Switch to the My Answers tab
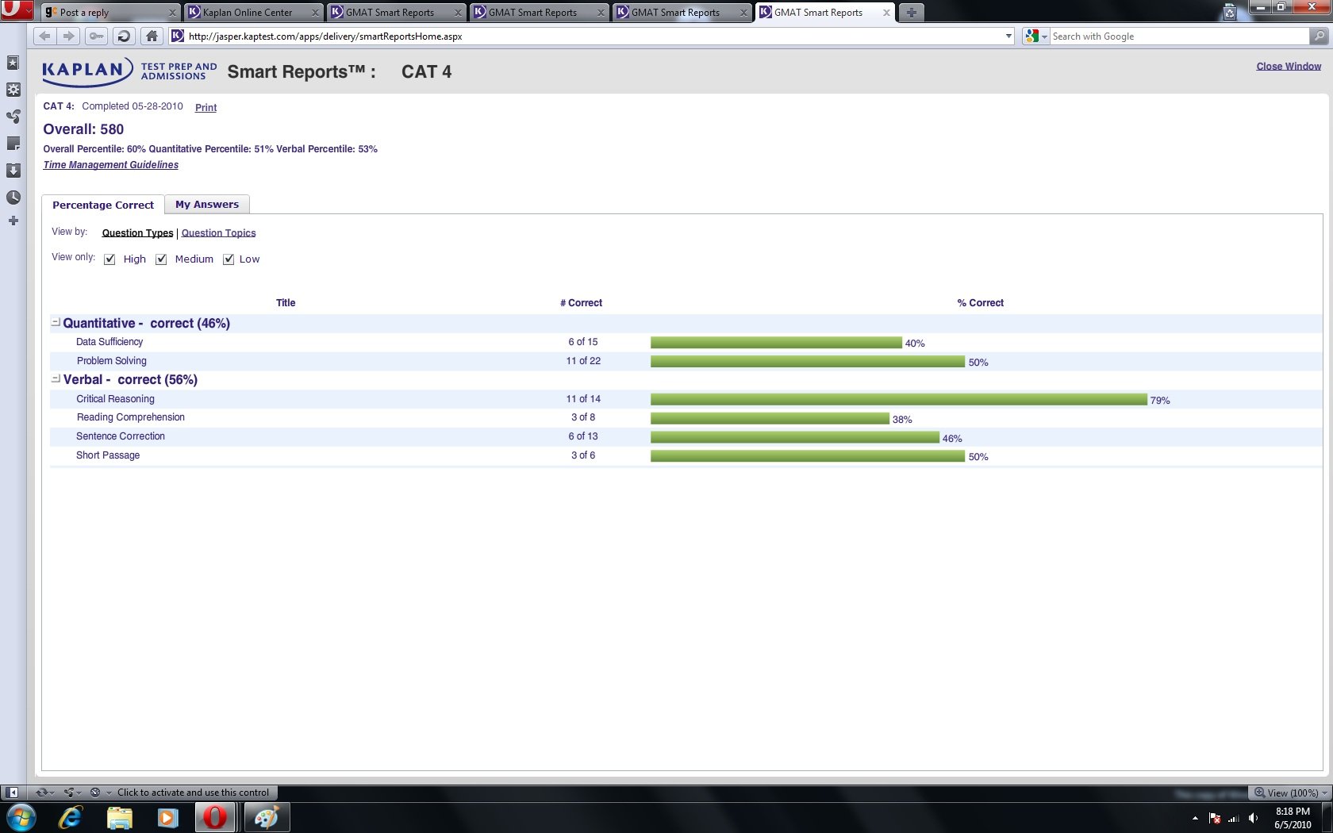This screenshot has height=833, width=1333. [x=207, y=205]
